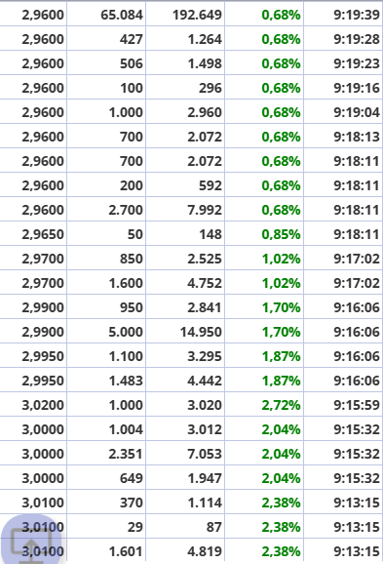Click the volume cell 950

(106, 307)
